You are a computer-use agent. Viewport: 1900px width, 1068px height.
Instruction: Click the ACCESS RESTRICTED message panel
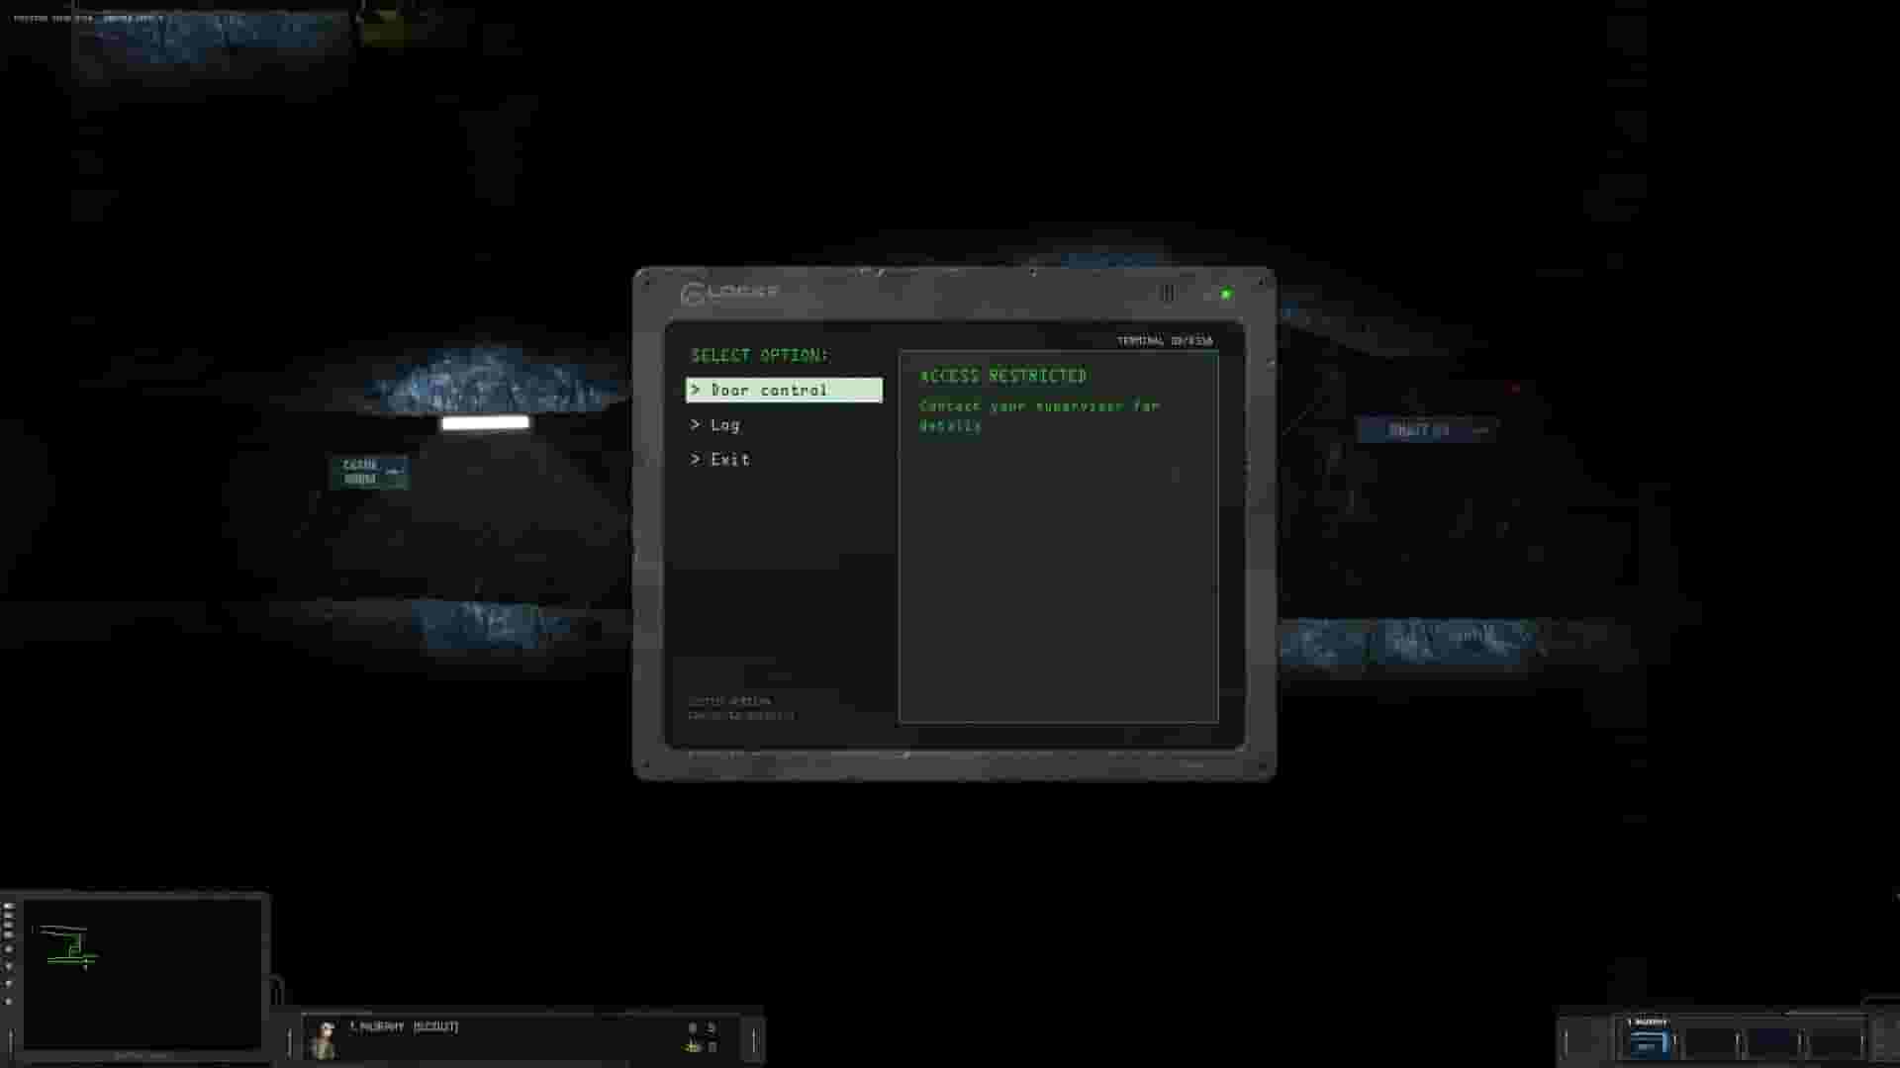[x=1001, y=376]
